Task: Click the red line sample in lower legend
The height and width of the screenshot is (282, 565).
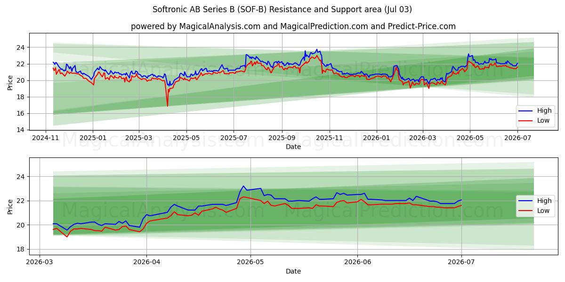Action: pos(526,211)
